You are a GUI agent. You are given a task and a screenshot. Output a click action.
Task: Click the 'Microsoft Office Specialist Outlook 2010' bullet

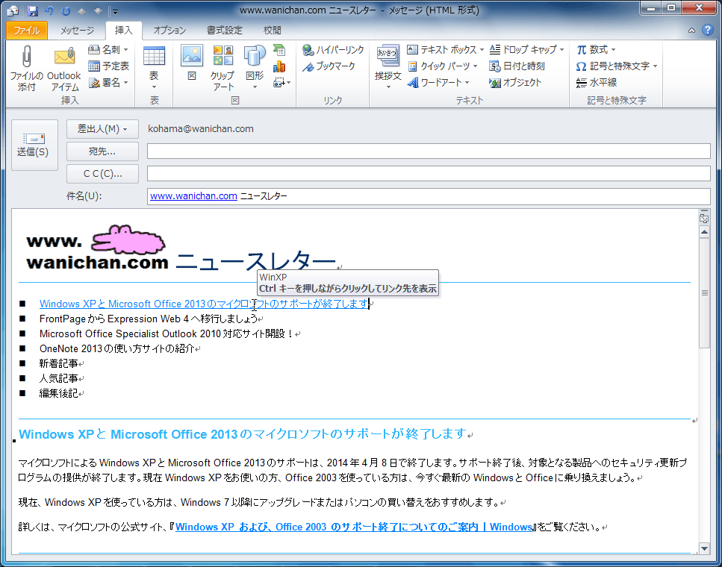pyautogui.click(x=167, y=333)
